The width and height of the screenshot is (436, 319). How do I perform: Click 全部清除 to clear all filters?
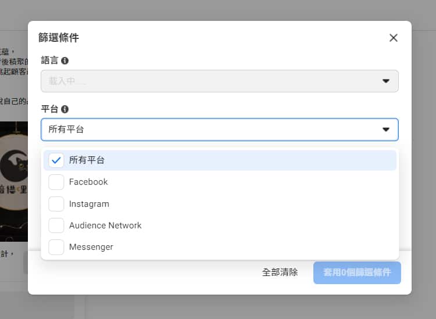(x=280, y=273)
